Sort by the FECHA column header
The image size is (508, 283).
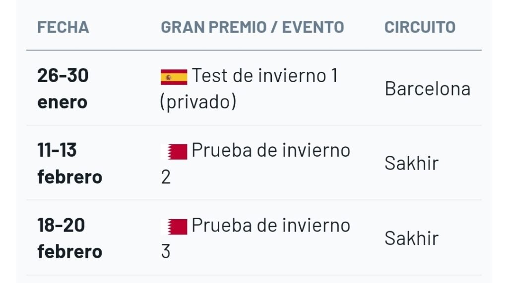[63, 27]
